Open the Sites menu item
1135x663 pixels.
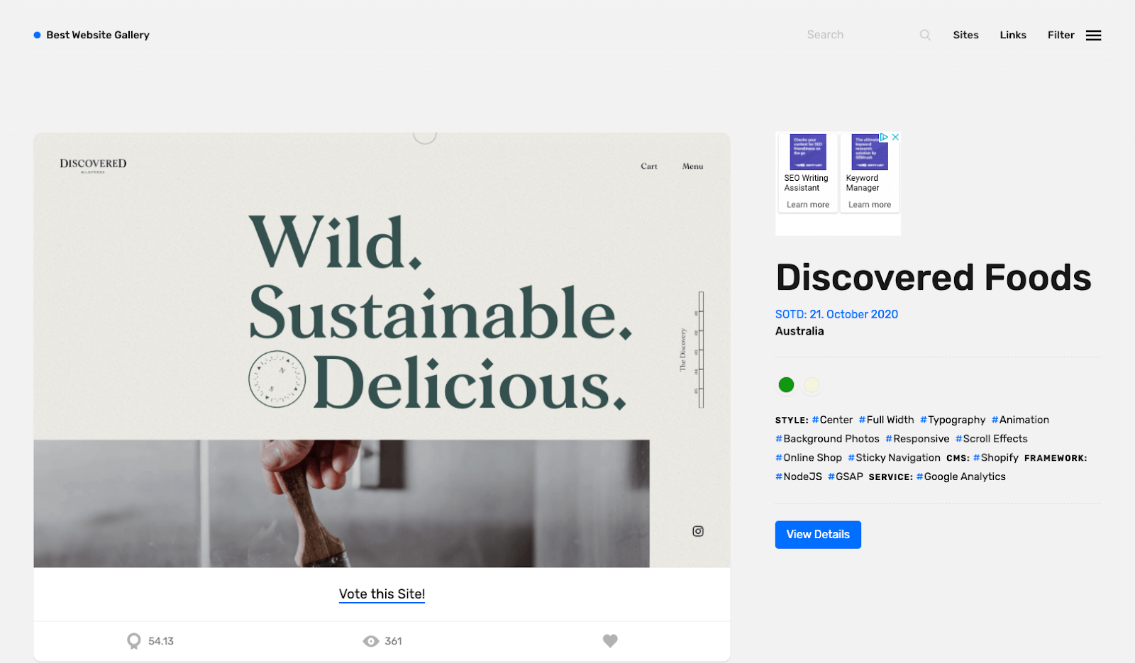click(x=965, y=35)
